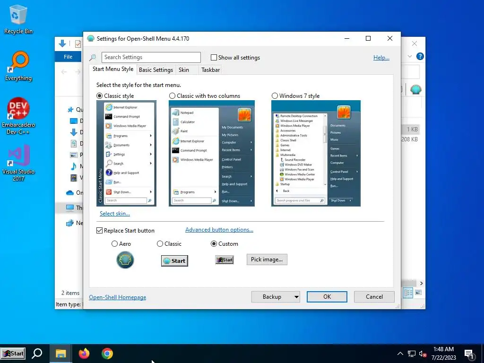Launch Firefox from the taskbar
The image size is (484, 363).
coord(84,354)
